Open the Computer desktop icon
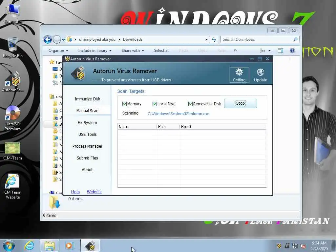The height and width of the screenshot is (252, 336). tap(13, 13)
